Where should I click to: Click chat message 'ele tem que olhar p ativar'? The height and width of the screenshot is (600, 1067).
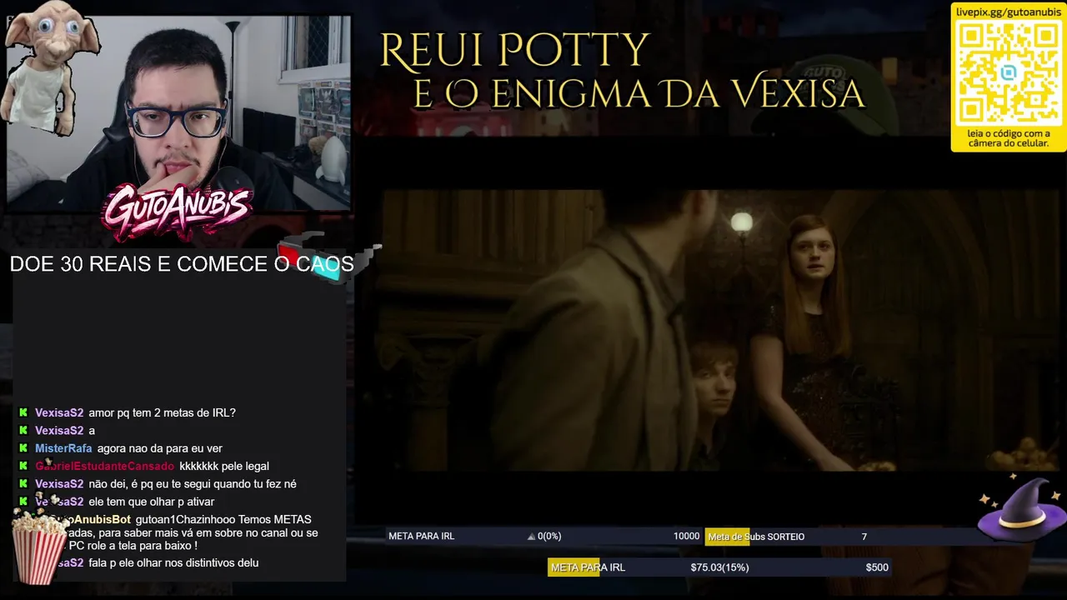[152, 502]
